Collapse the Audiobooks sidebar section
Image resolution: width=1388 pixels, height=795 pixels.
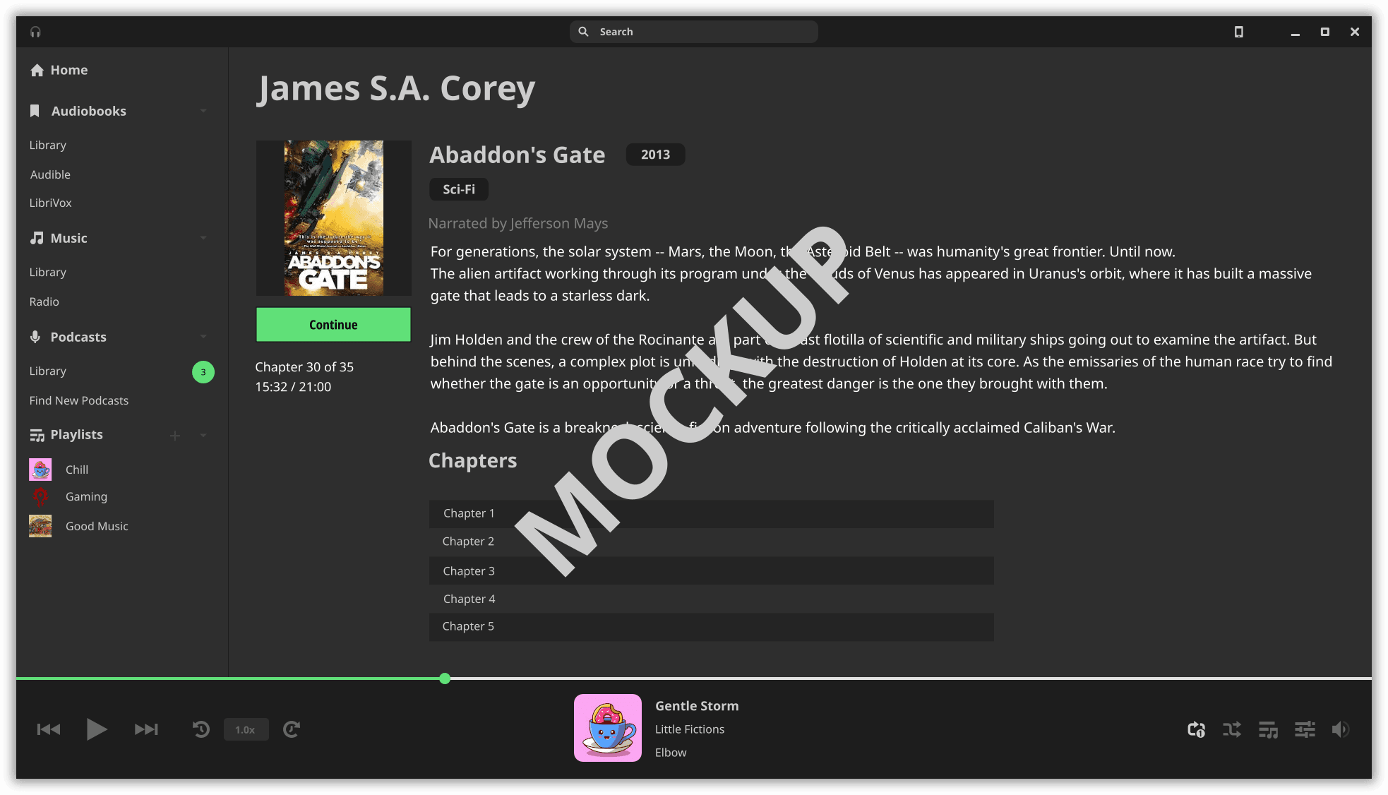click(203, 111)
